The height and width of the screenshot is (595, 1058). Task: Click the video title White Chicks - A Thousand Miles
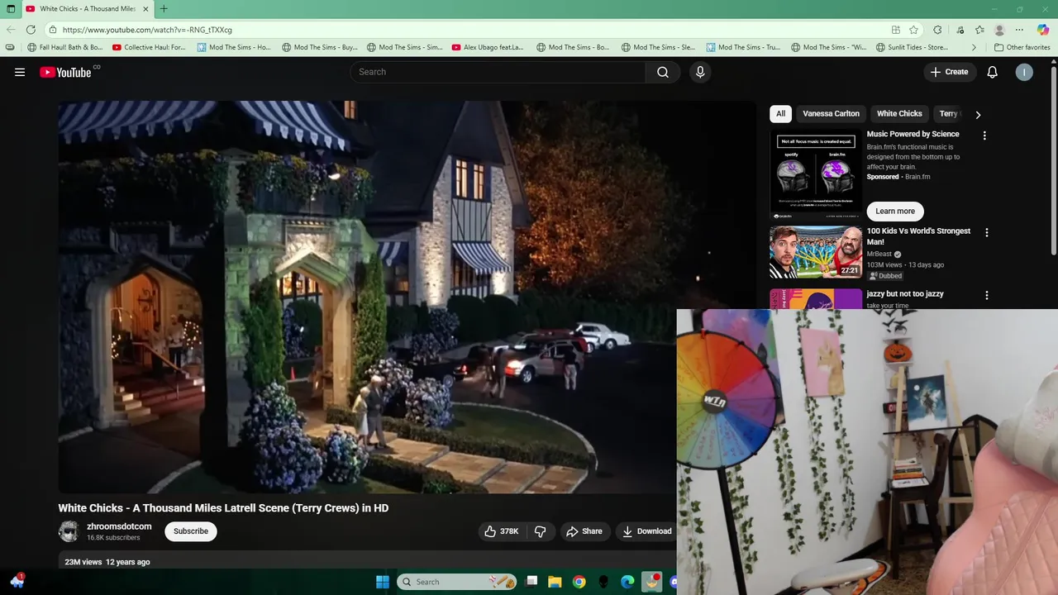(x=223, y=508)
